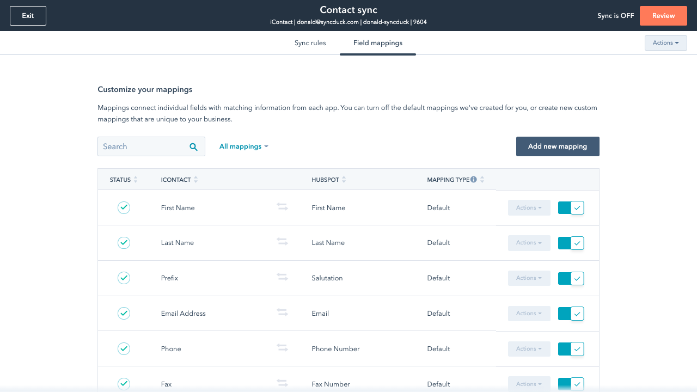This screenshot has width=697, height=392.
Task: Click the Exit button
Action: [28, 16]
